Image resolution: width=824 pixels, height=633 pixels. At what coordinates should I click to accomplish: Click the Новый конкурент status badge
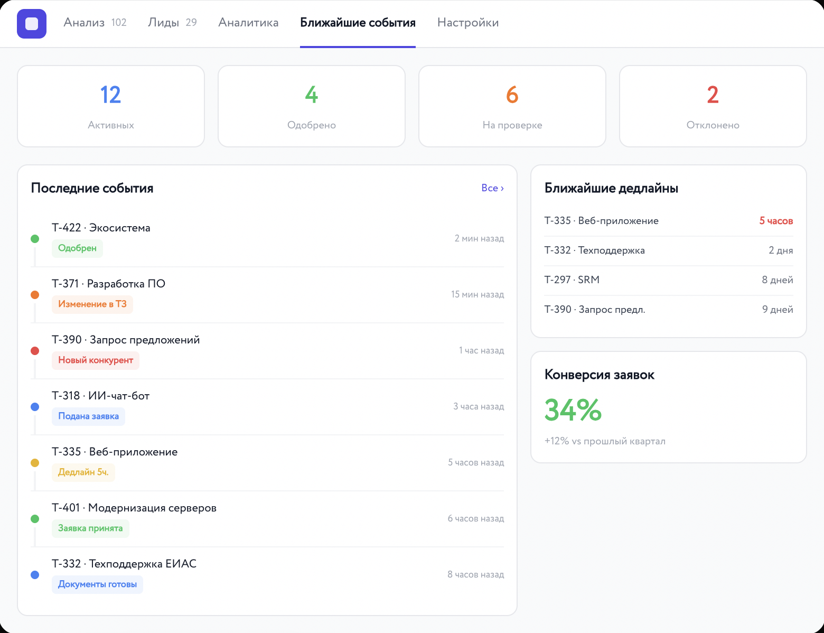(96, 360)
